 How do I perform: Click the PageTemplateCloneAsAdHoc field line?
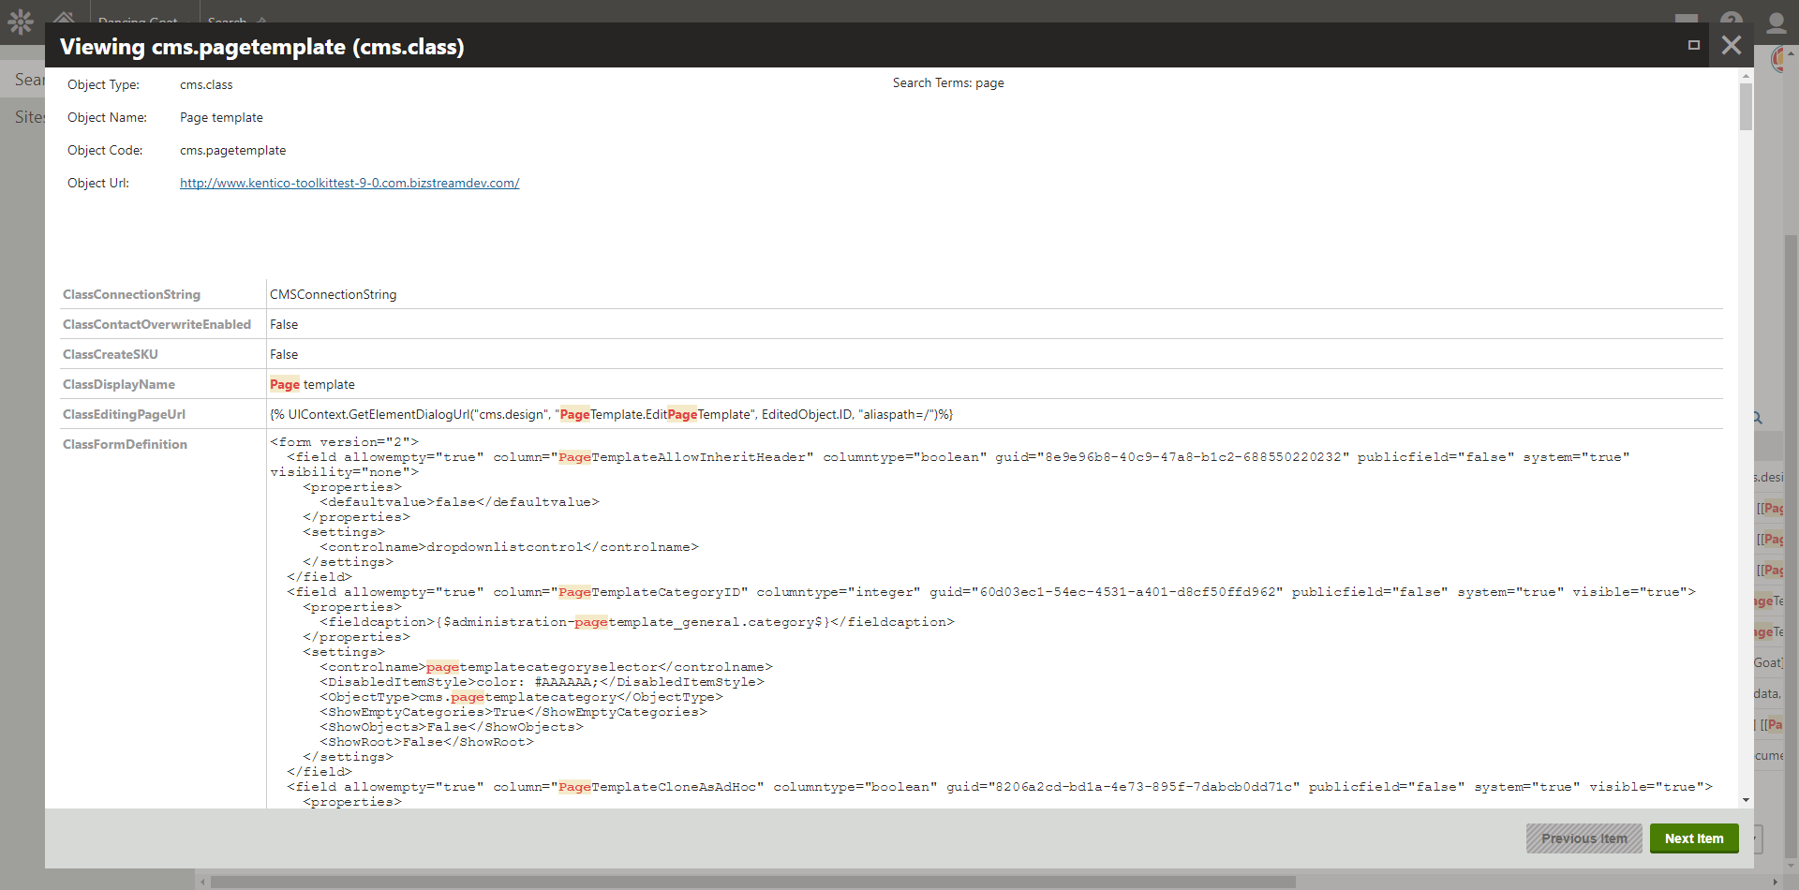(1000, 787)
